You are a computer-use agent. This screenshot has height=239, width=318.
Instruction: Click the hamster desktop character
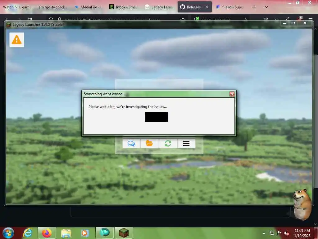[x=302, y=204]
